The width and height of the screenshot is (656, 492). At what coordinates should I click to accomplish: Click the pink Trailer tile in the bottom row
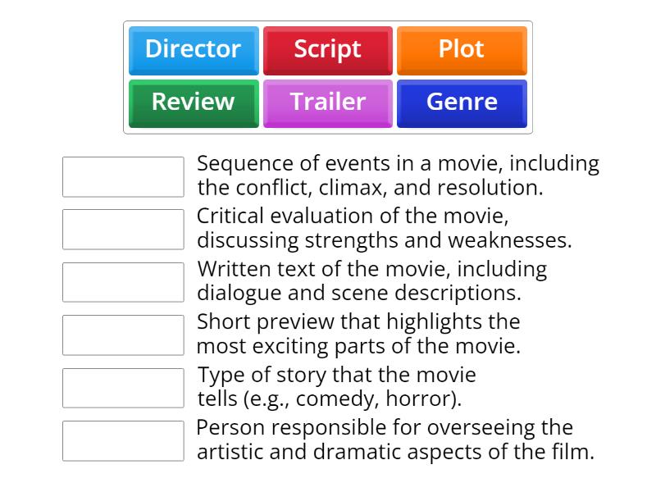click(328, 102)
